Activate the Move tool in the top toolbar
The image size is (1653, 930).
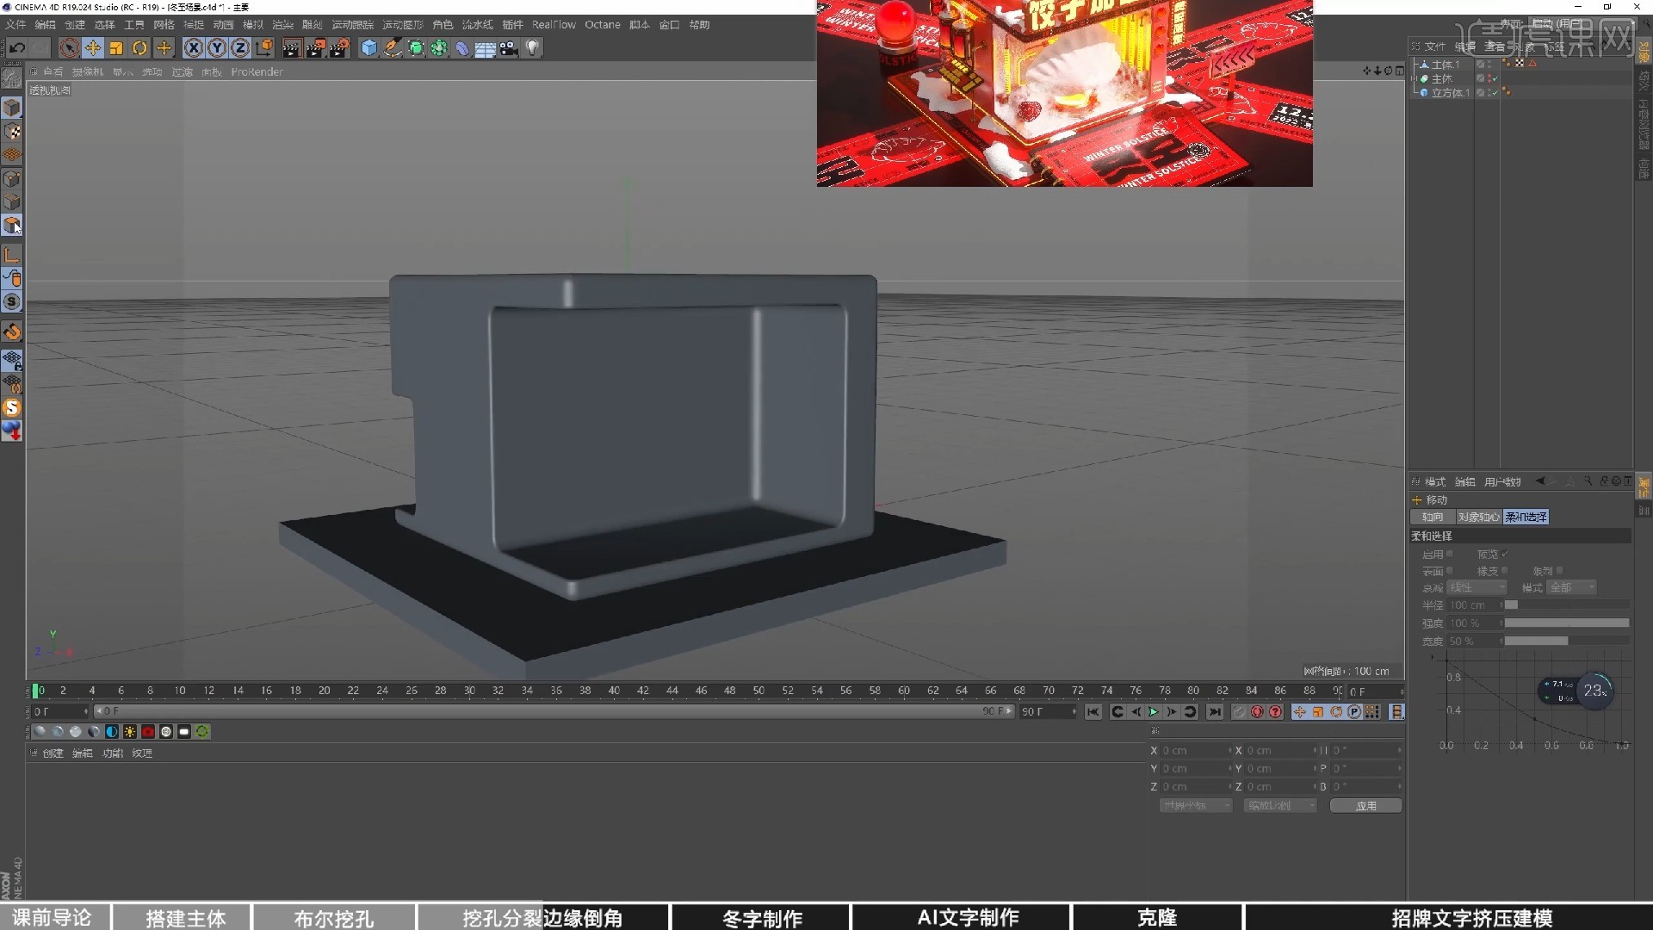[x=93, y=48]
